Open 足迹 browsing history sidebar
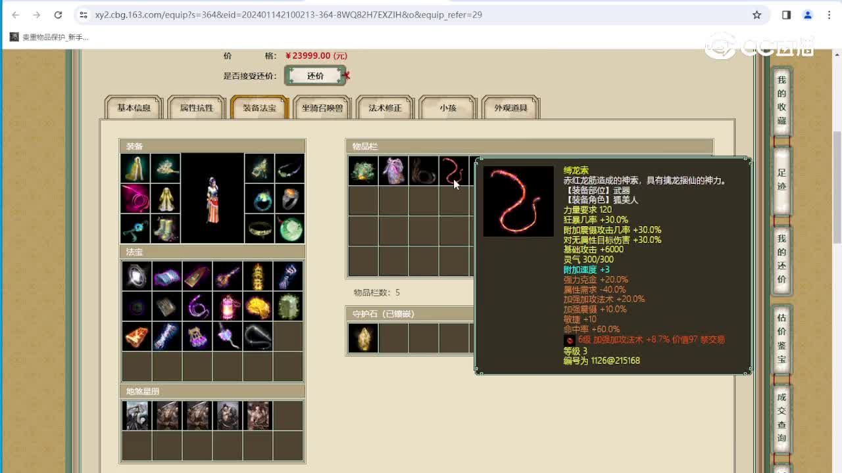This screenshot has width=842, height=473. point(781,181)
